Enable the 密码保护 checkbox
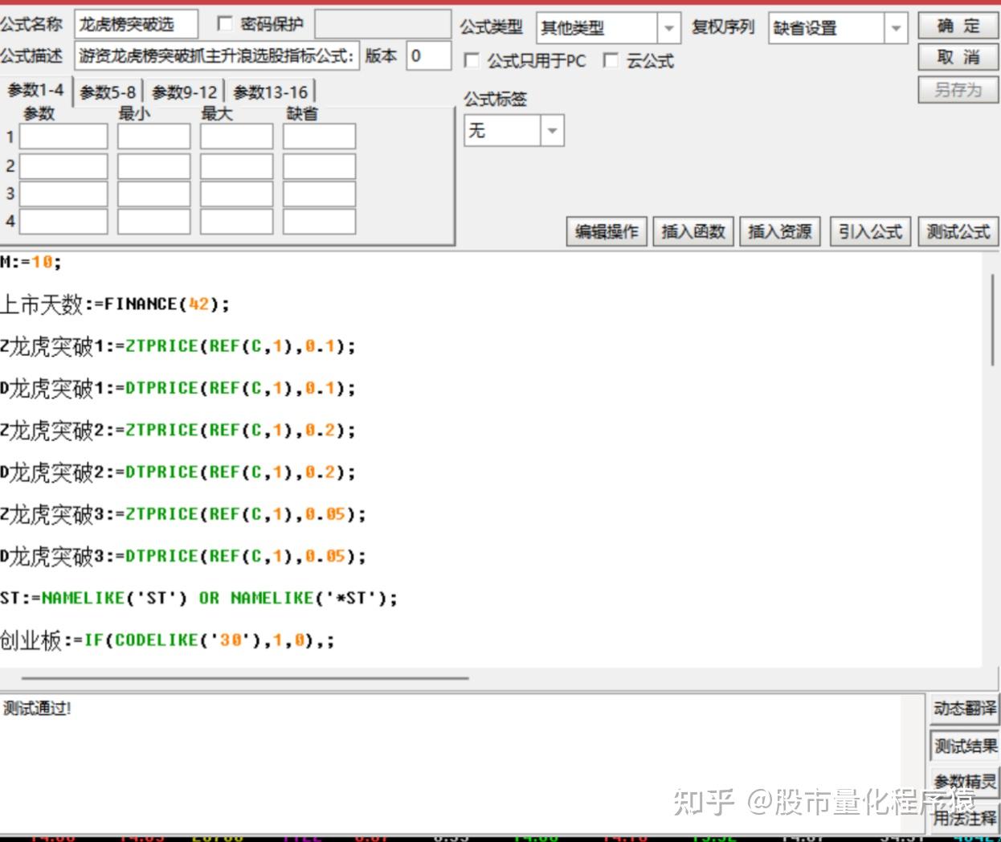The width and height of the screenshot is (1001, 842). (x=226, y=24)
